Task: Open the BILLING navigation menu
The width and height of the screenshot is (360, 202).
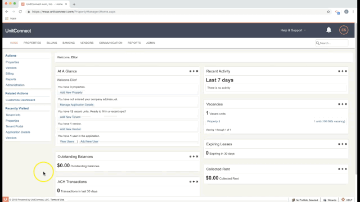Action: [52, 43]
